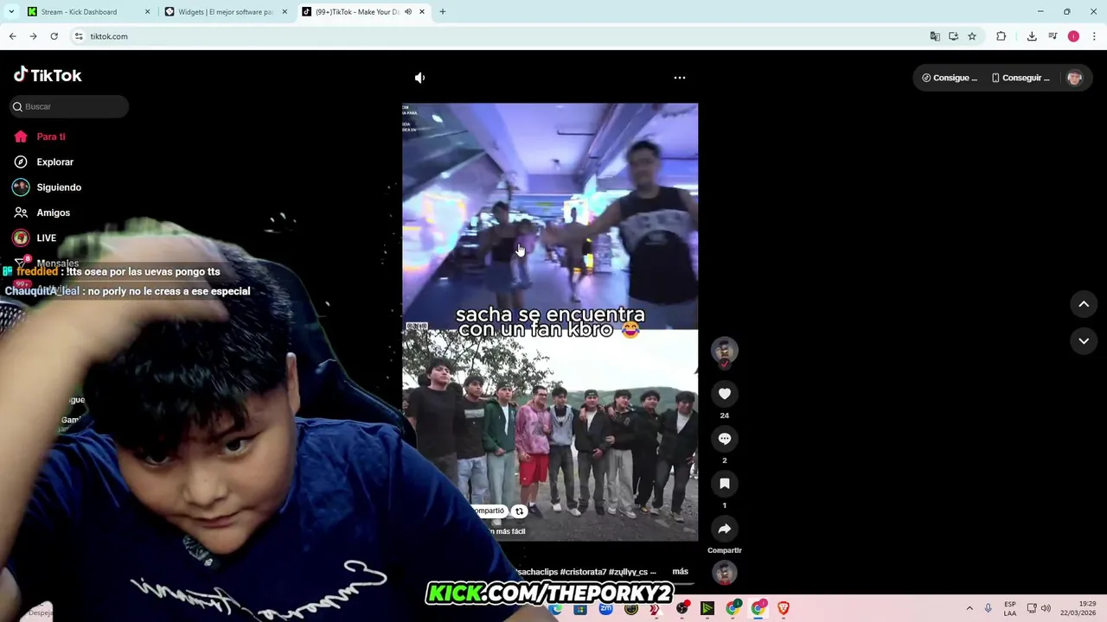Expand the video description with más
This screenshot has height=622, width=1107.
point(681,572)
